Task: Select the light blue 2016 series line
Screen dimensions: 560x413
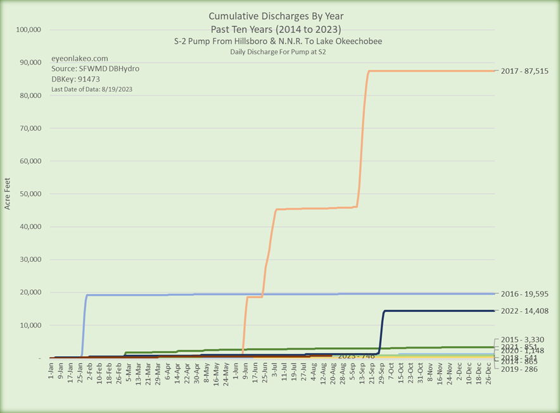Action: coord(253,294)
